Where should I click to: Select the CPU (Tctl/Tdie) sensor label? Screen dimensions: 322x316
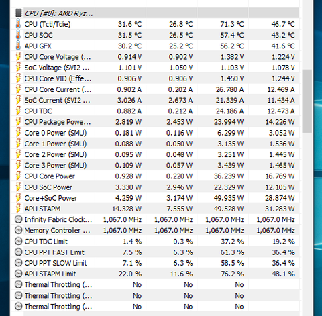[48, 24]
